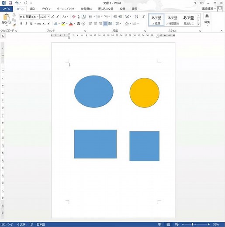Select the Format Painter brush icon
The width and height of the screenshot is (225, 227).
[x=14, y=25]
